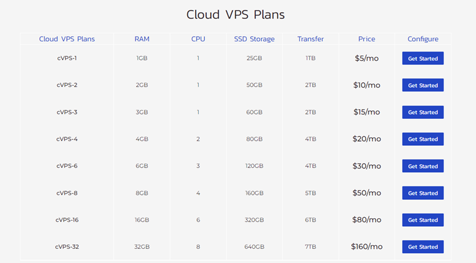Click the cVPS-16 plan name
The image size is (476, 263).
(x=67, y=220)
